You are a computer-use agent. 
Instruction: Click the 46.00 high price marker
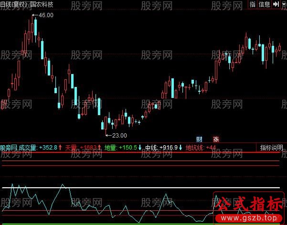tap(46, 15)
